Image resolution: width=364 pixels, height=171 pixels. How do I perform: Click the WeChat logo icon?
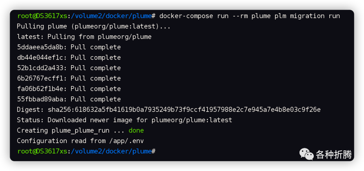[306, 155]
